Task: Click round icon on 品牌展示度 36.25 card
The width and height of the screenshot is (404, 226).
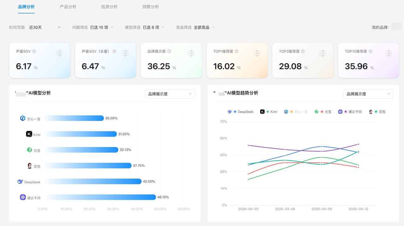Action: click(191, 53)
